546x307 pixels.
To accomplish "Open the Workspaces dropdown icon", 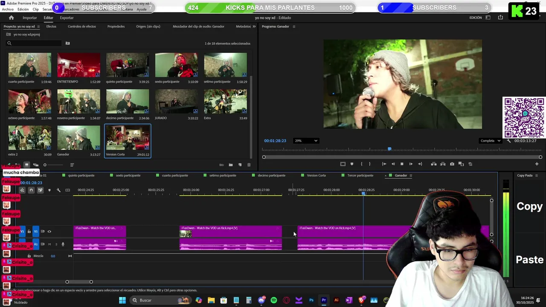I will click(488, 17).
